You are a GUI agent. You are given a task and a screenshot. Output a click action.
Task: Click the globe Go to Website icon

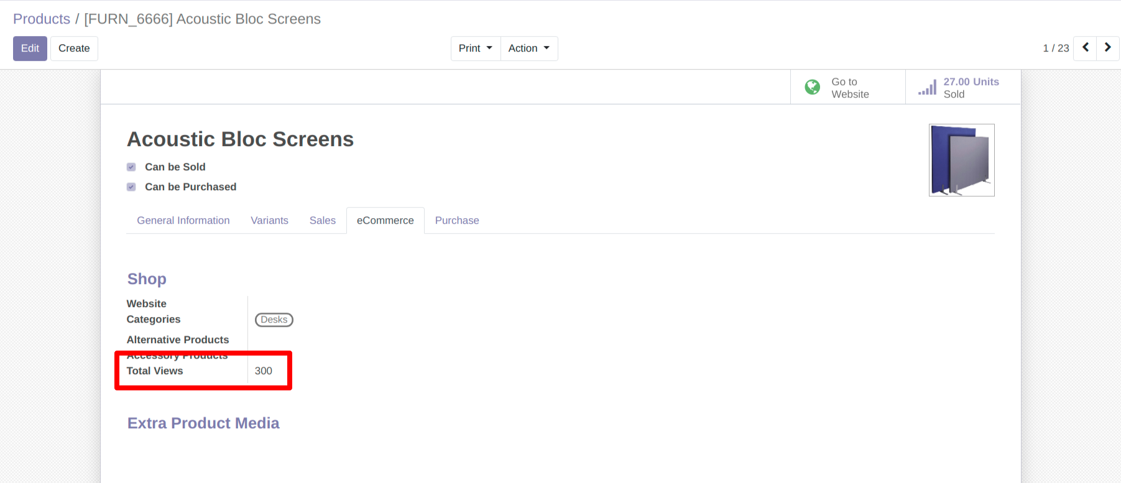pyautogui.click(x=812, y=87)
